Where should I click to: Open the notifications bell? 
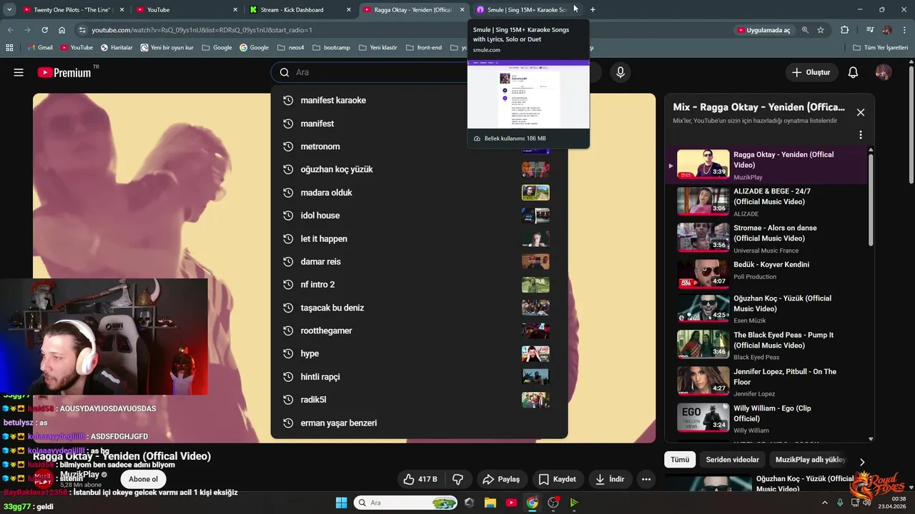pos(853,72)
